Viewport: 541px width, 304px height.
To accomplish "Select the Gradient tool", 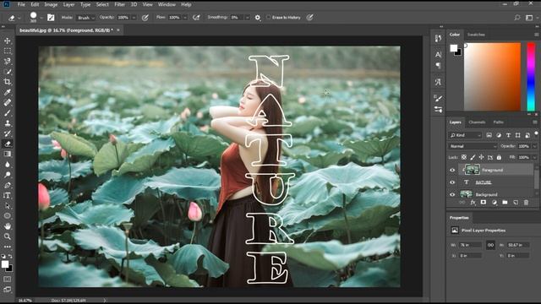I will [8, 154].
